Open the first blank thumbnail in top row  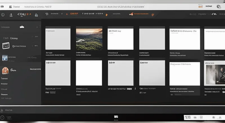click(58, 39)
